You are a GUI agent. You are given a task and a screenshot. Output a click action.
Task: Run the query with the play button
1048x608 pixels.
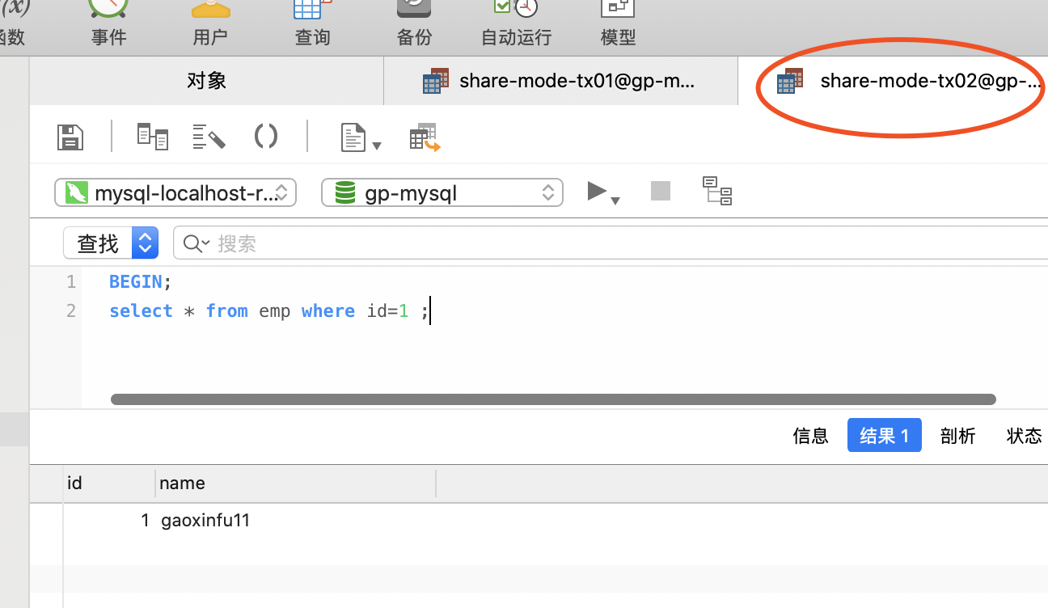(x=597, y=191)
